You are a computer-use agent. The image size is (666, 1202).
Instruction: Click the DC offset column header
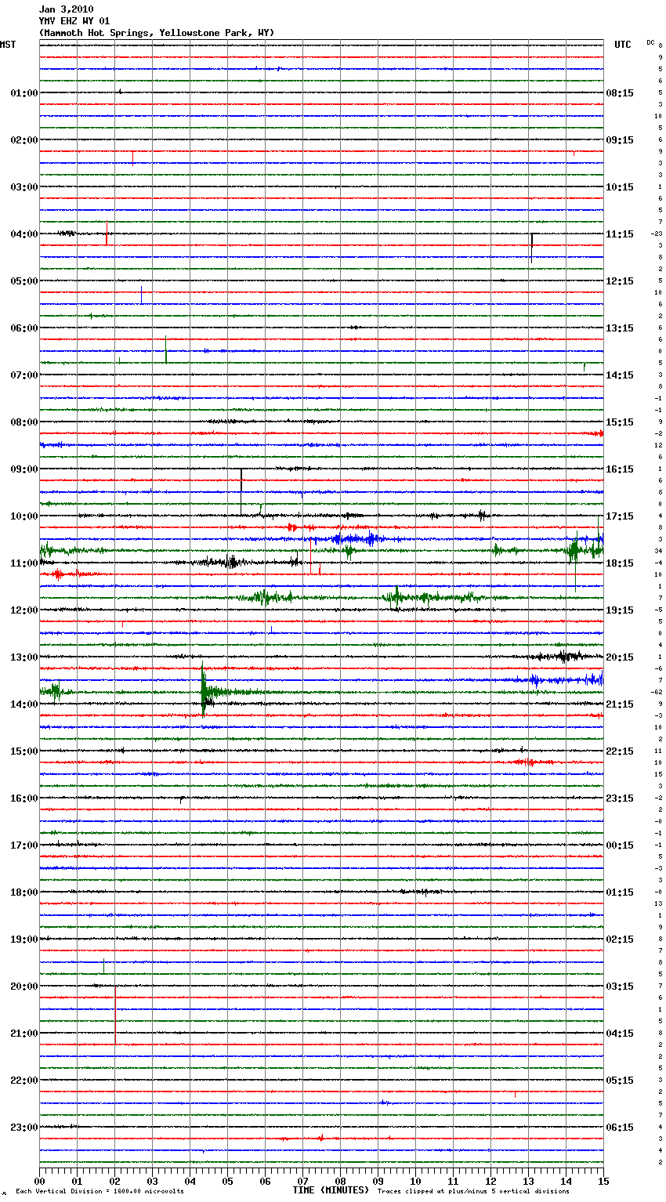(x=650, y=42)
